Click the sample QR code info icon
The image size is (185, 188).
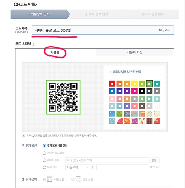pos(23,136)
